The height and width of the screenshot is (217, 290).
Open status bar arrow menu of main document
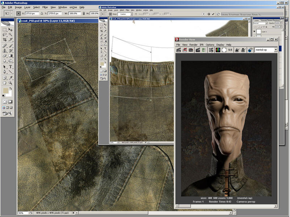(x=73, y=213)
